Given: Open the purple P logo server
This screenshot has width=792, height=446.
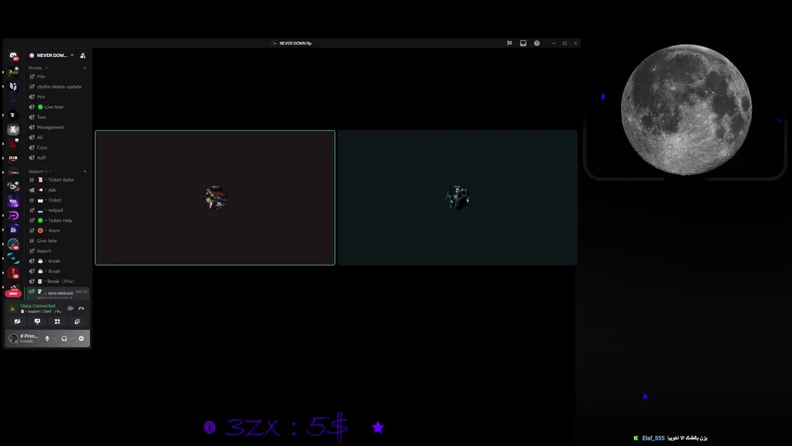Looking at the screenshot, I should [13, 216].
